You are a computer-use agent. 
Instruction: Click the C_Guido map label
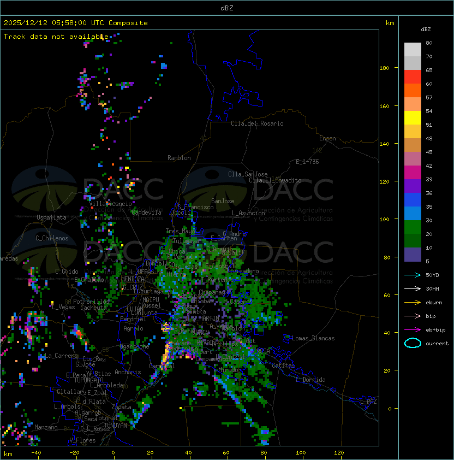tap(67, 272)
